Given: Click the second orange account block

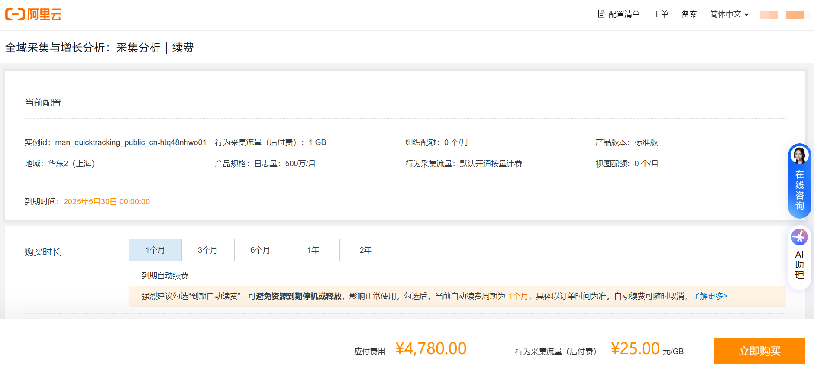Looking at the screenshot, I should click(795, 15).
